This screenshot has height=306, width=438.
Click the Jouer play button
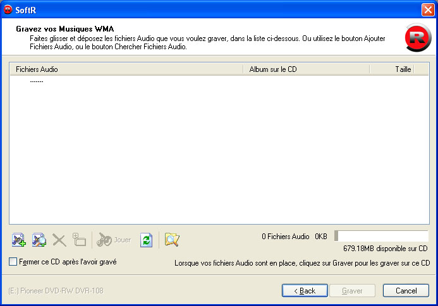(x=114, y=240)
